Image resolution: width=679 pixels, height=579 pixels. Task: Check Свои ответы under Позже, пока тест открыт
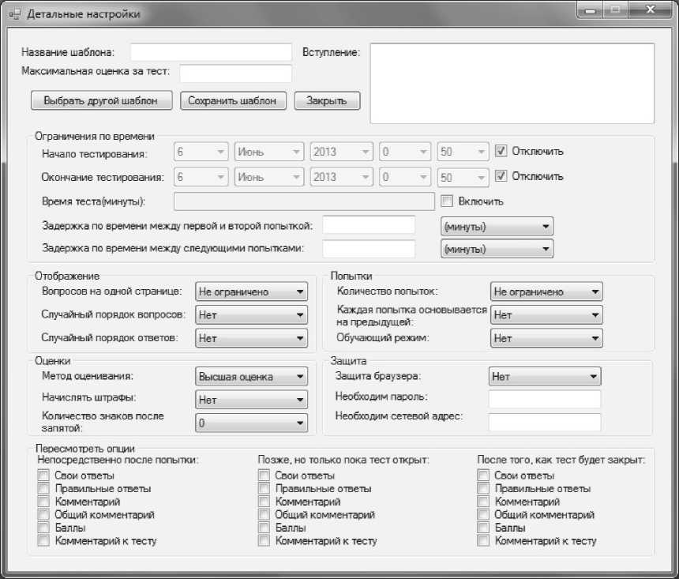click(x=264, y=476)
